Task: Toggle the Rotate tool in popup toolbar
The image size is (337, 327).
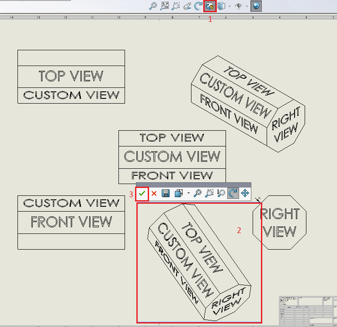Action: coord(233,193)
